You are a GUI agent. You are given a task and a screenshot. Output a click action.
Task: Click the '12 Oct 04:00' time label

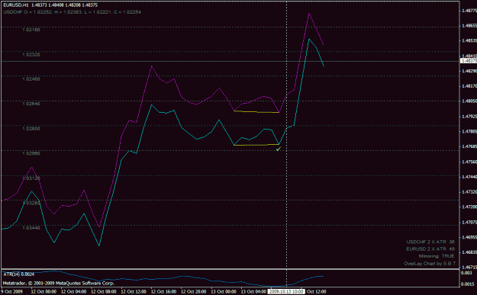pyautogui.click(x=73, y=292)
